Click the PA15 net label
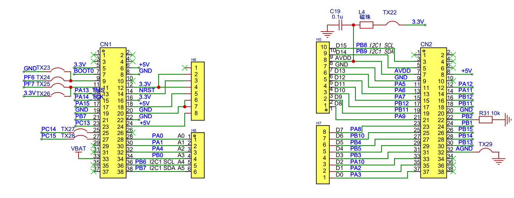Screen dimensions: 514x198 (x=82, y=103)
